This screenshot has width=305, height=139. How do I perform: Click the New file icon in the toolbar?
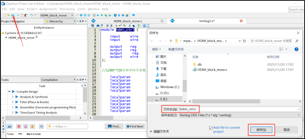tap(5, 15)
